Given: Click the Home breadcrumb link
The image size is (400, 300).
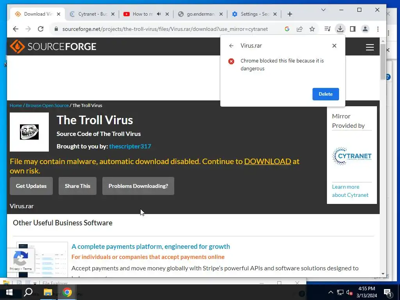Looking at the screenshot, I should [16, 105].
